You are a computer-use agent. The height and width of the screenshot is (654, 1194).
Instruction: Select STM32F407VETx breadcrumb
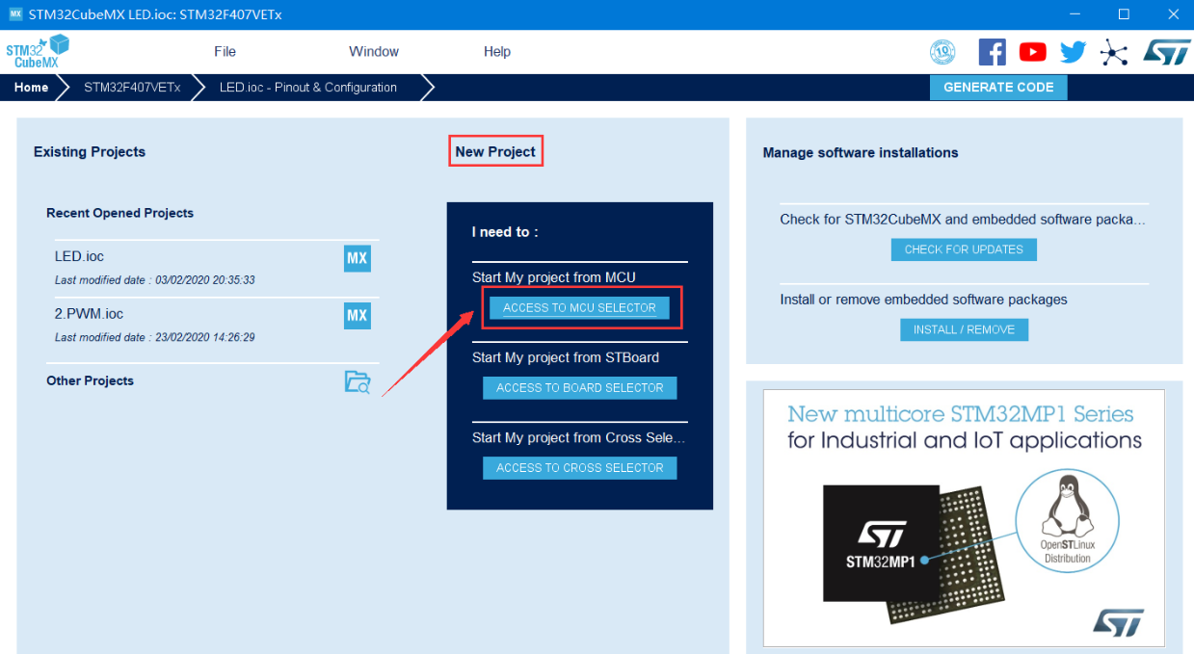132,88
